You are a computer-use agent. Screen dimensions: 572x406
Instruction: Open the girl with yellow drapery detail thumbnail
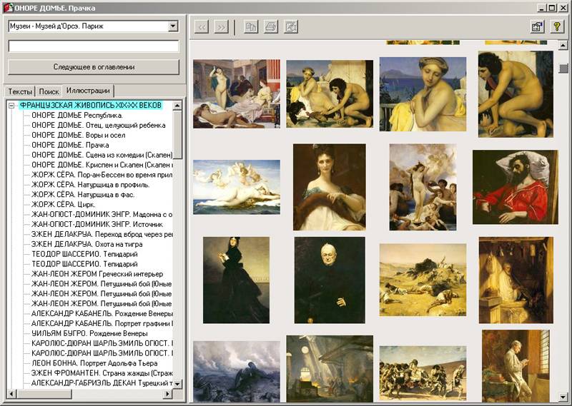[x=423, y=94]
